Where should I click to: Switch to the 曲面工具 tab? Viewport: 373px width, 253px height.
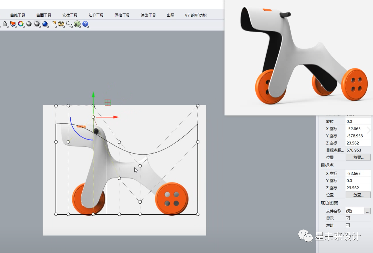(x=44, y=15)
